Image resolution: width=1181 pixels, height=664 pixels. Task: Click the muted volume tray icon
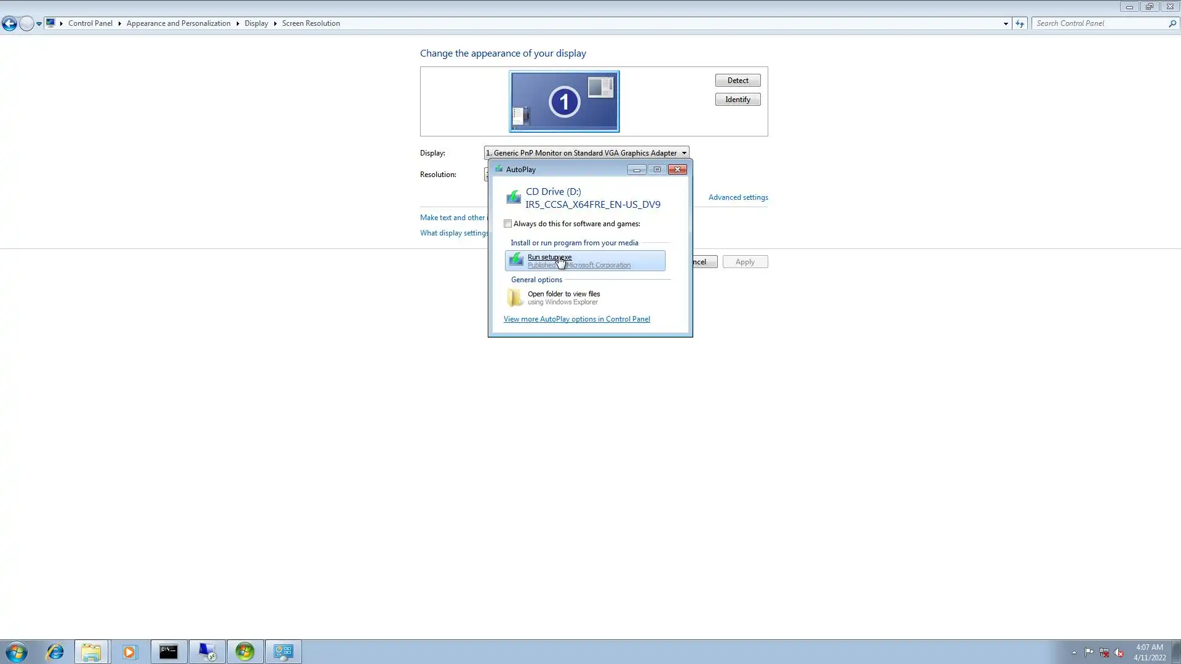(1119, 652)
